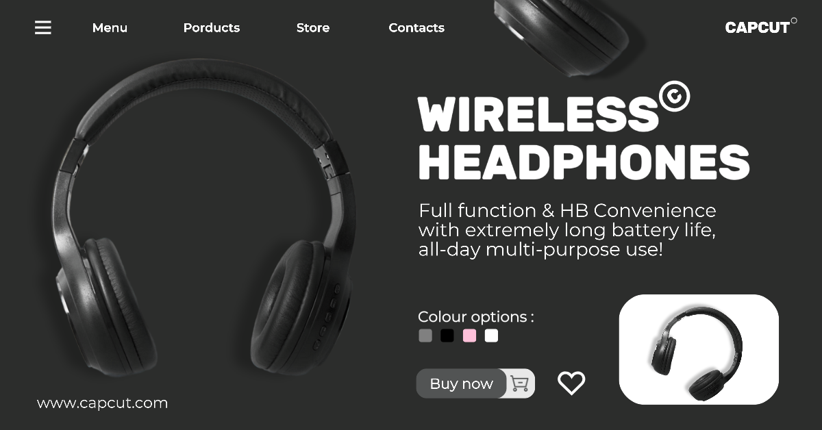Click the circular C logo beside WIRELESS

674,97
